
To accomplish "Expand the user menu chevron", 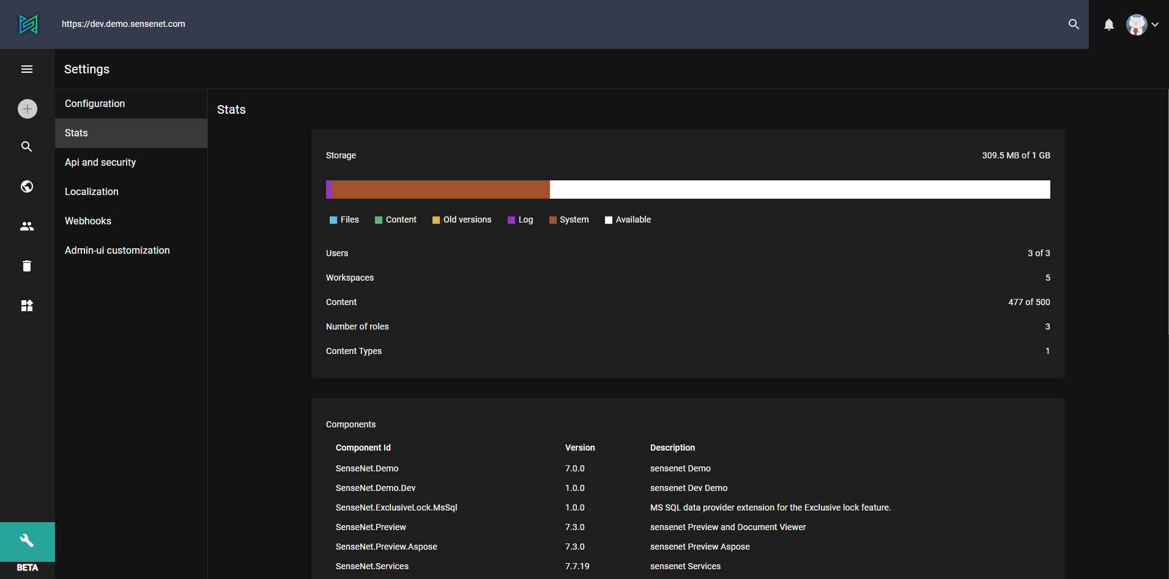I will 1155,25.
